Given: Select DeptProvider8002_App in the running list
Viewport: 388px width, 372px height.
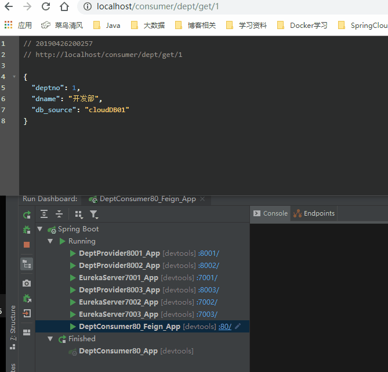Looking at the screenshot, I should (x=119, y=266).
